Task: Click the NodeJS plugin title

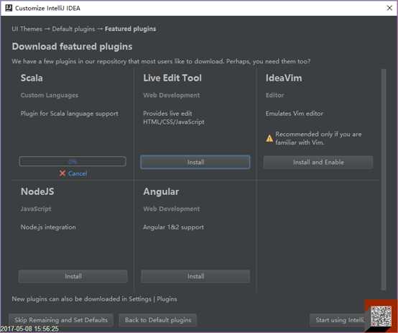Action: point(37,191)
